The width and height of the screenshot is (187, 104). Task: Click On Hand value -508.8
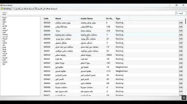109,55
